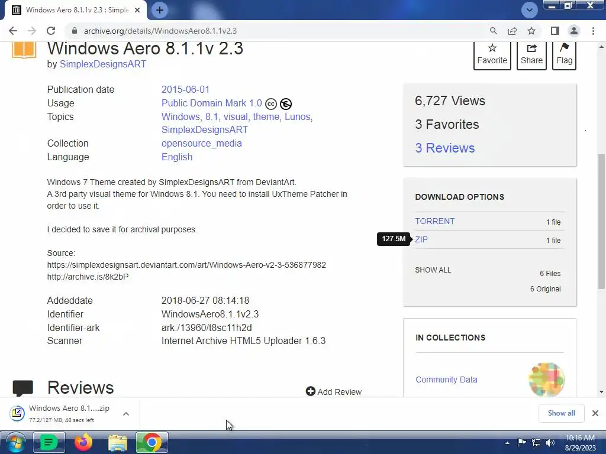Open File Explorer from the taskbar

click(x=118, y=443)
